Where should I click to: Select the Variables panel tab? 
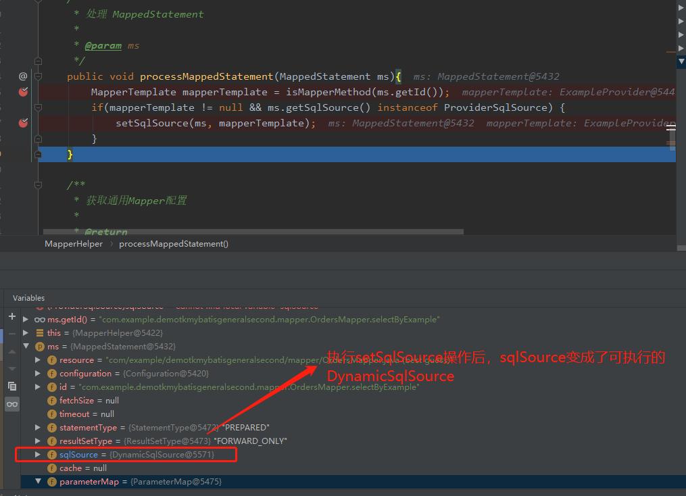[x=28, y=297]
